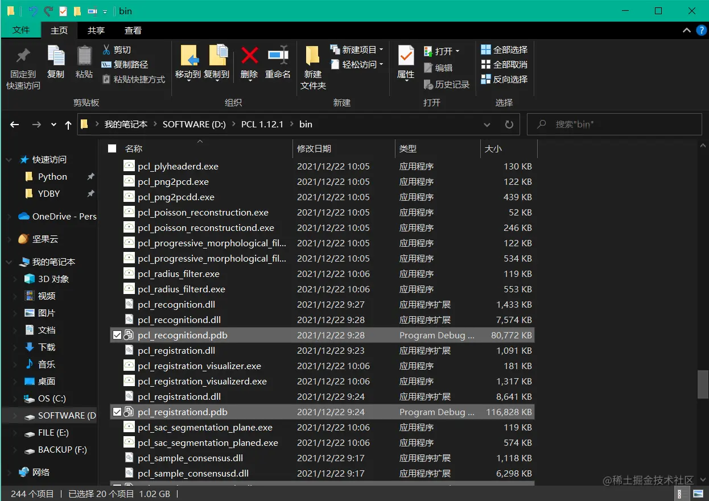Select 网络 (Network) in navigation pane
This screenshot has height=501, width=709.
tap(41, 473)
